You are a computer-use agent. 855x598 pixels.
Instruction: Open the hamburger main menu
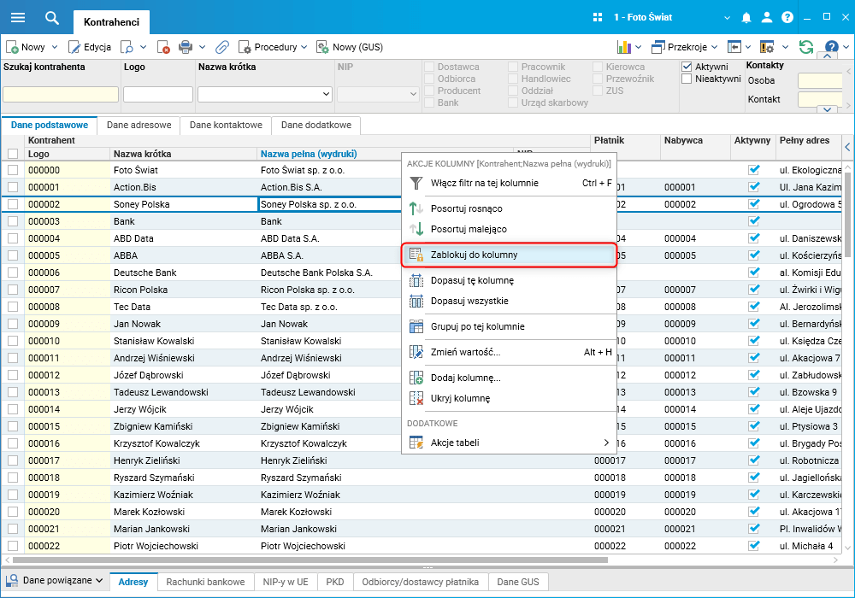click(17, 17)
